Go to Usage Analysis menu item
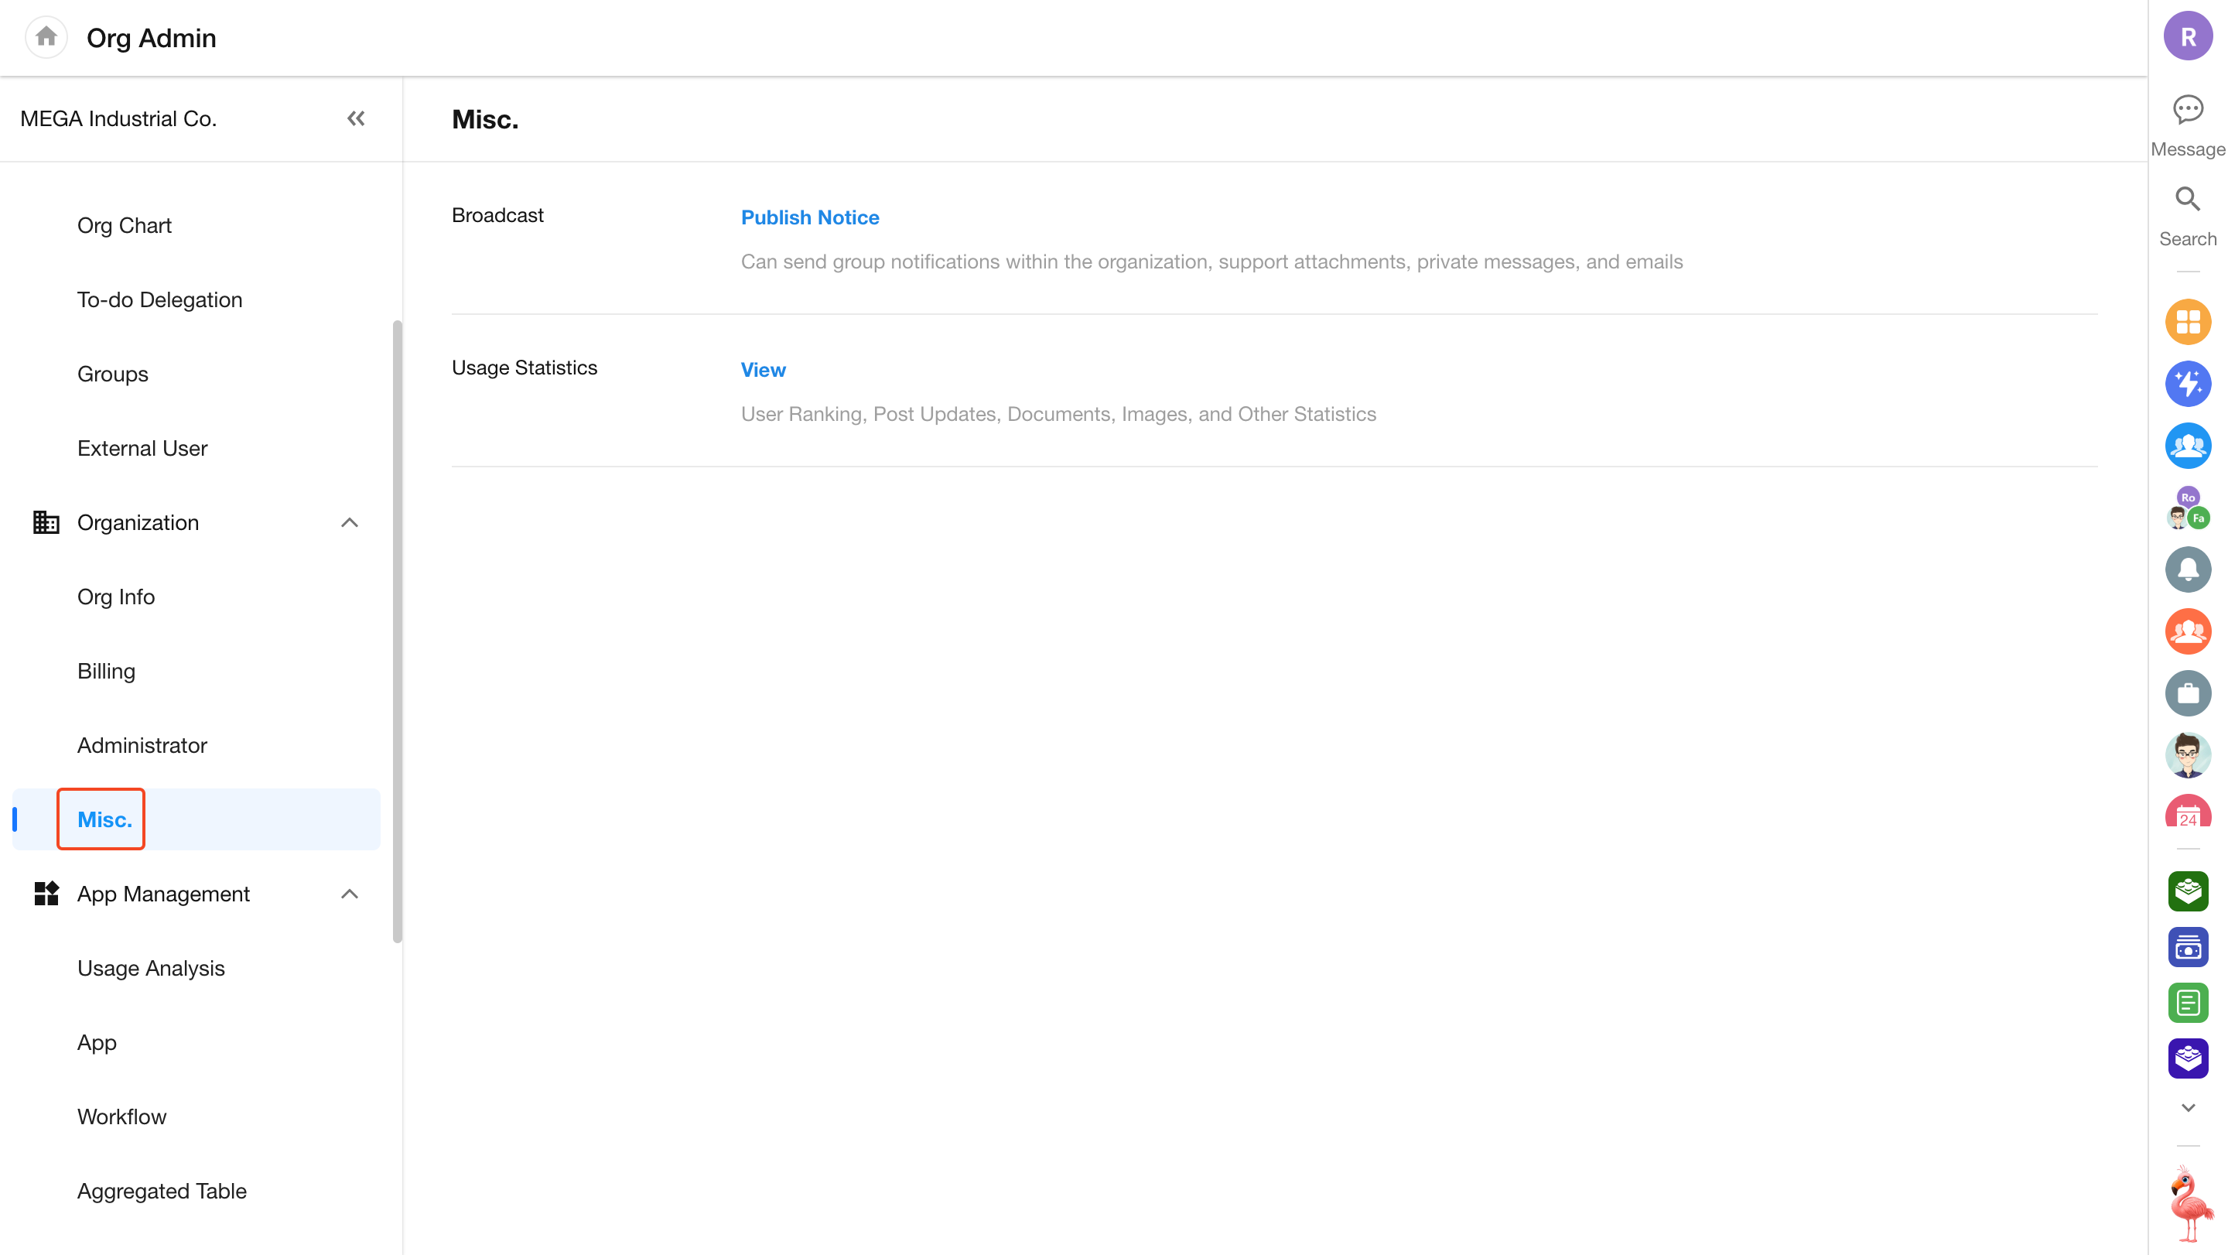Screen dimensions: 2228x1255 click(x=151, y=968)
